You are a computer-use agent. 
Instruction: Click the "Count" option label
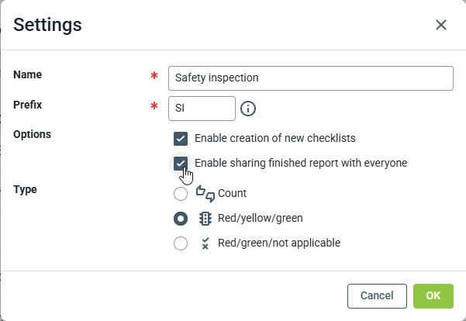coord(233,193)
